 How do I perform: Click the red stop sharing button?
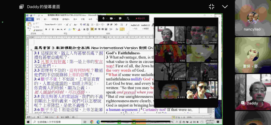140,18
